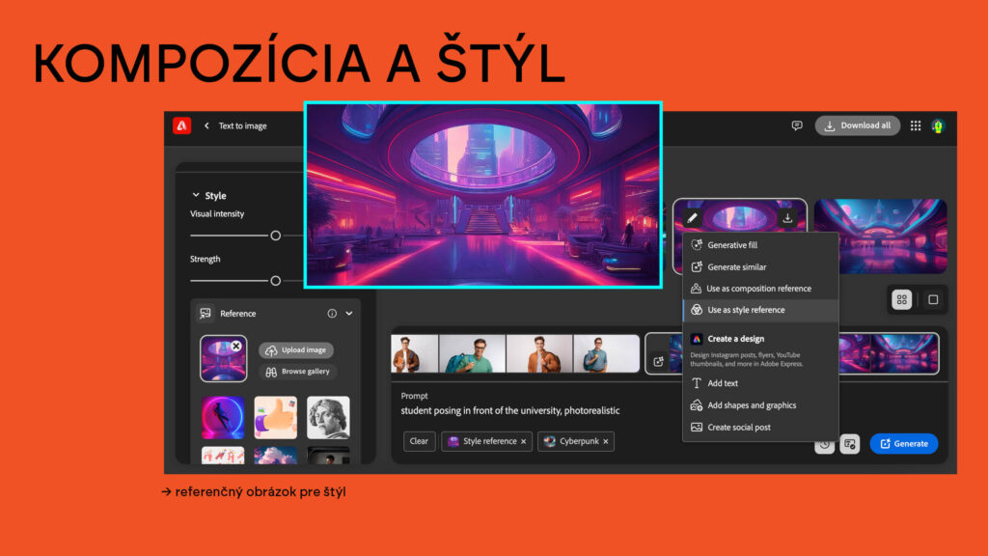Remove the Cyberpunk tag with its x

(x=606, y=441)
